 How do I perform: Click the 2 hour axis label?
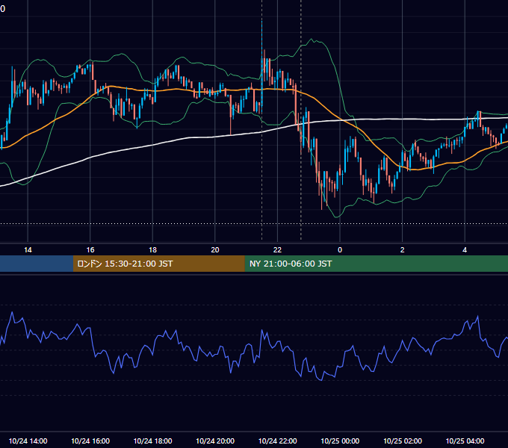pyautogui.click(x=403, y=250)
